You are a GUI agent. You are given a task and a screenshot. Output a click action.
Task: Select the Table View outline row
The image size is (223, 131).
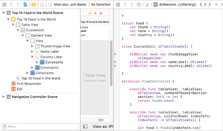pyautogui.click(x=30, y=25)
